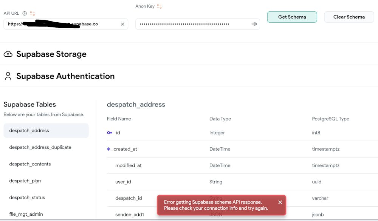Open the variable settings icon next to API URL
This screenshot has width=378, height=221.
pos(32,14)
